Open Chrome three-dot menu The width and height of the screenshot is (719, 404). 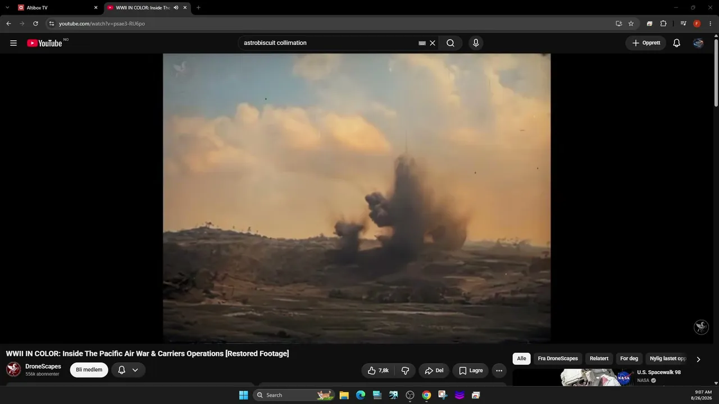click(710, 24)
